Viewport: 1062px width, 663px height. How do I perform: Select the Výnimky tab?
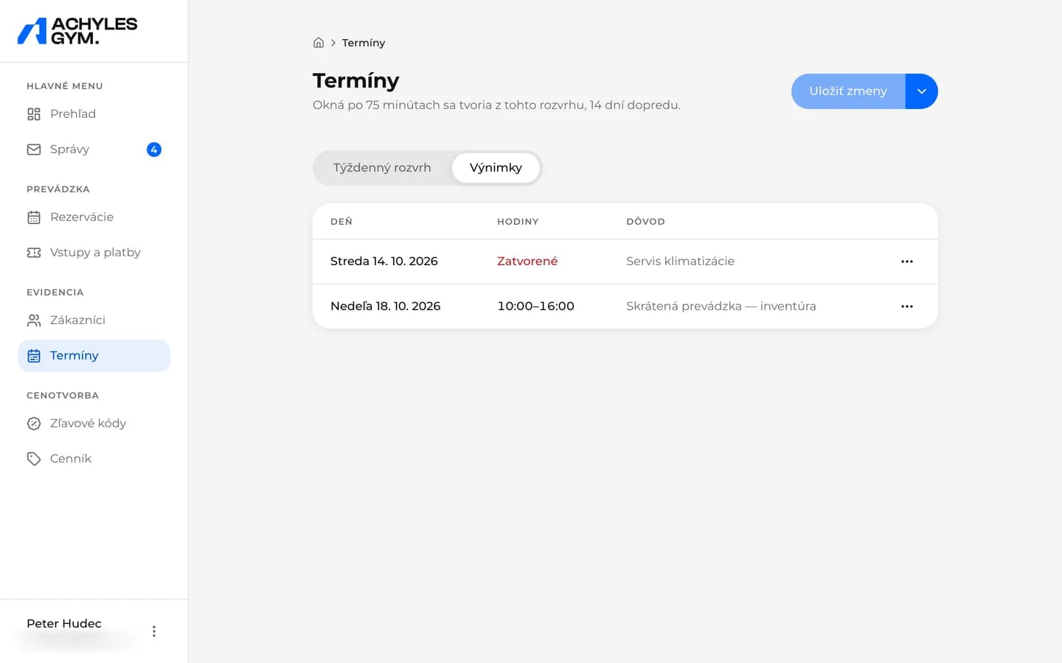[496, 168]
